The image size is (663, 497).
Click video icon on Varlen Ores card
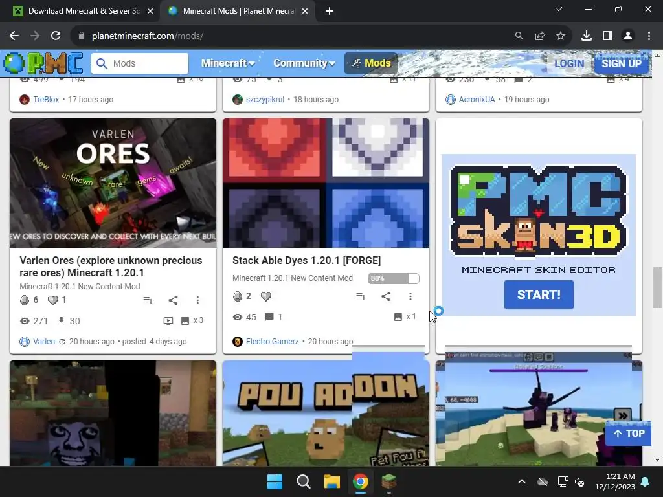[168, 321]
